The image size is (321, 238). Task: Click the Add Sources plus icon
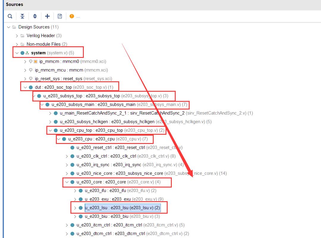(47, 16)
